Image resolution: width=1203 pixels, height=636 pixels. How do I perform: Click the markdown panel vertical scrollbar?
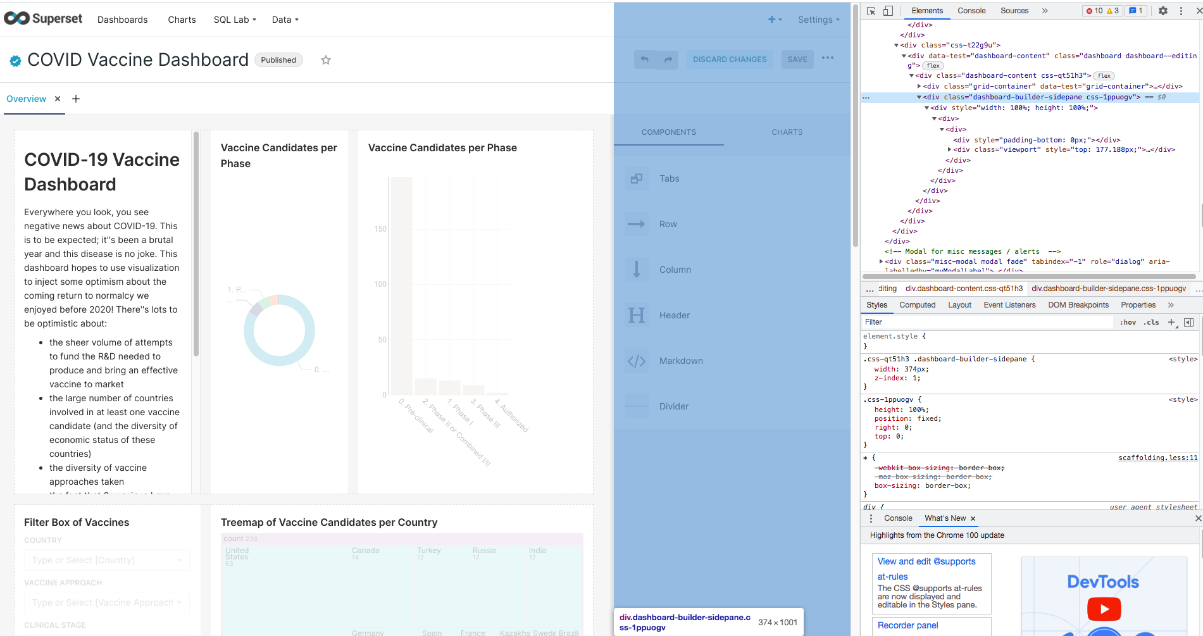click(x=196, y=244)
